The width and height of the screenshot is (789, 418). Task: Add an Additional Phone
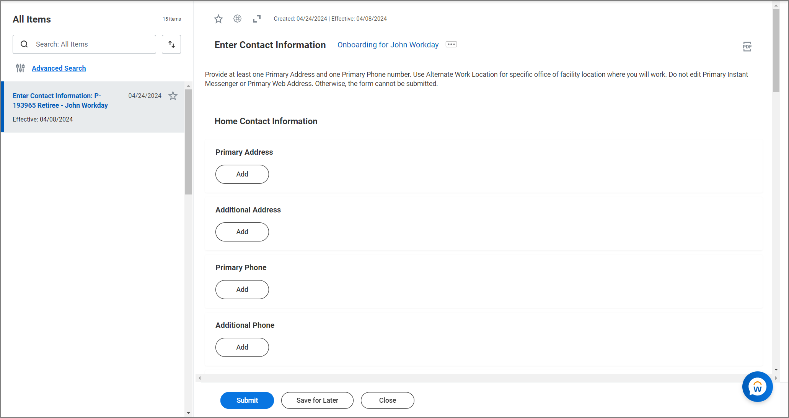coord(242,347)
